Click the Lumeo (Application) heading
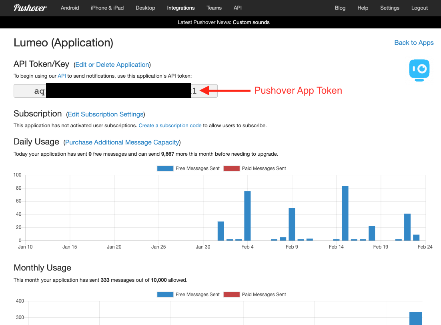Screen dimensions: 441x325 point(64,43)
